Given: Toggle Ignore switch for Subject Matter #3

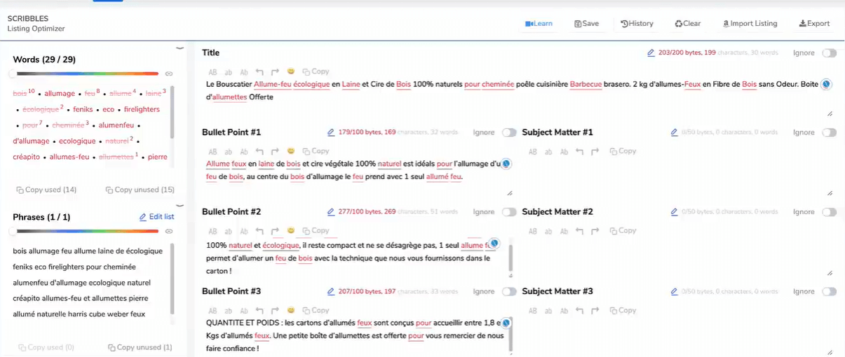Looking at the screenshot, I should tap(829, 292).
